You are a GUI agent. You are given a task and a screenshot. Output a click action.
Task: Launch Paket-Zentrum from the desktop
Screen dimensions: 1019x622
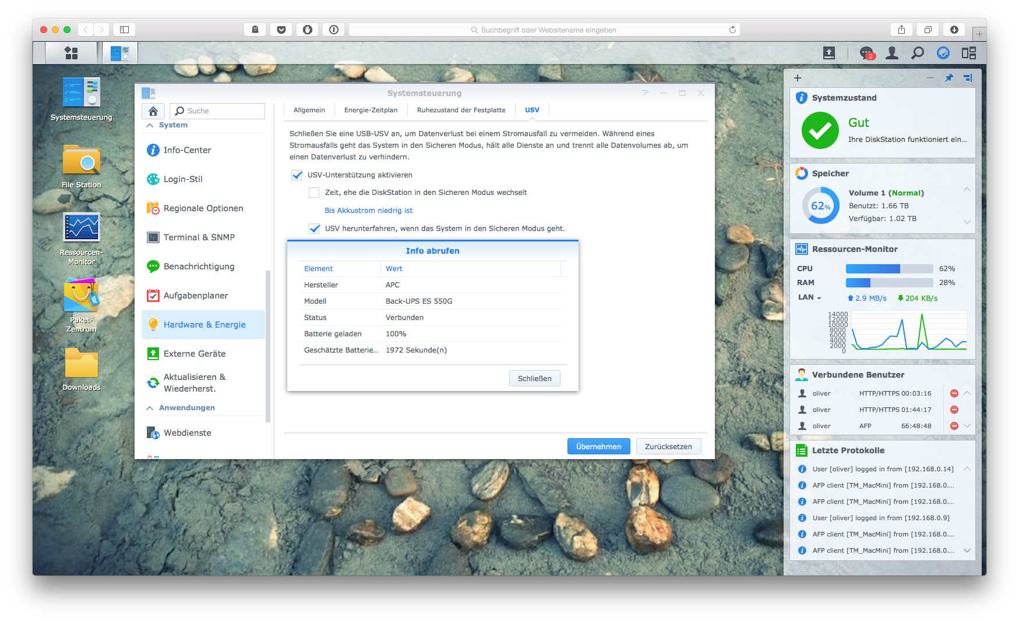pyautogui.click(x=82, y=296)
